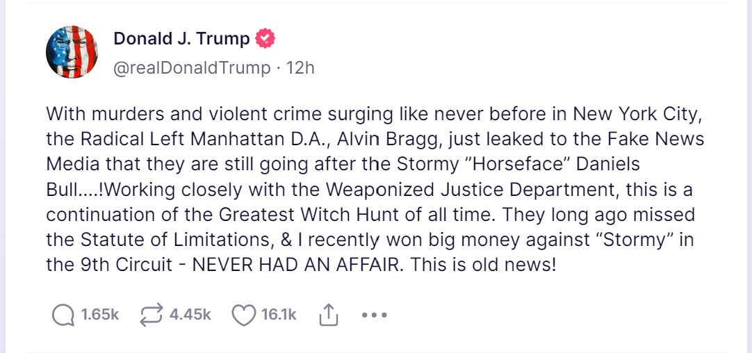Screen dimensions: 752x353
Task: Click the 4.45k reposts count
Action: pos(190,315)
